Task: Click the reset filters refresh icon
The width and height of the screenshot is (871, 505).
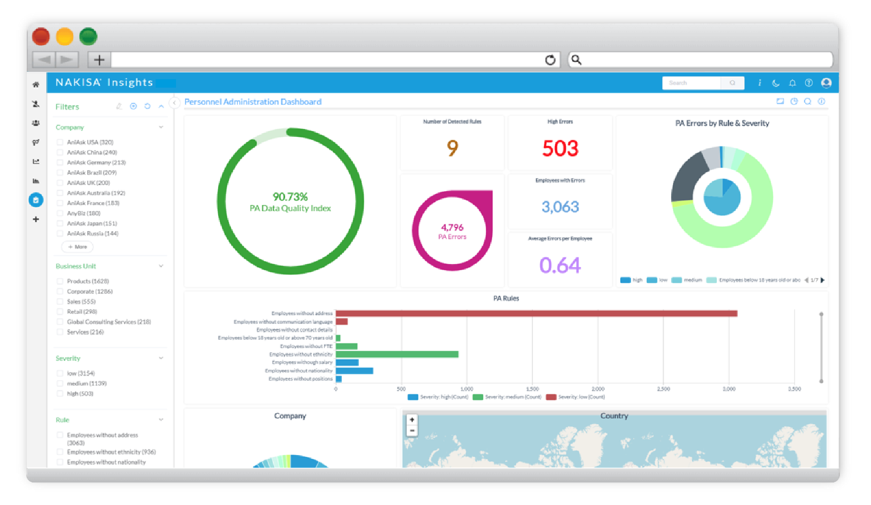Action: pyautogui.click(x=147, y=106)
